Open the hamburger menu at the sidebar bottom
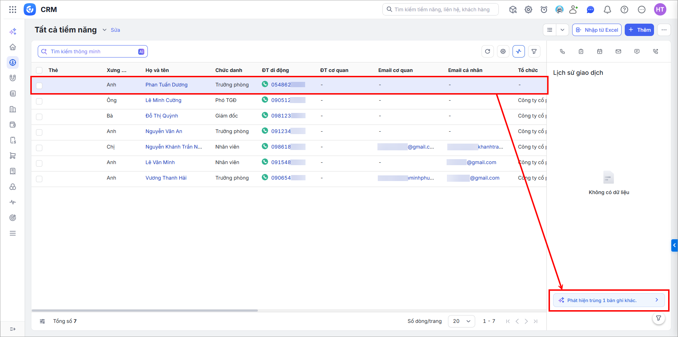678x337 pixels. (x=13, y=233)
